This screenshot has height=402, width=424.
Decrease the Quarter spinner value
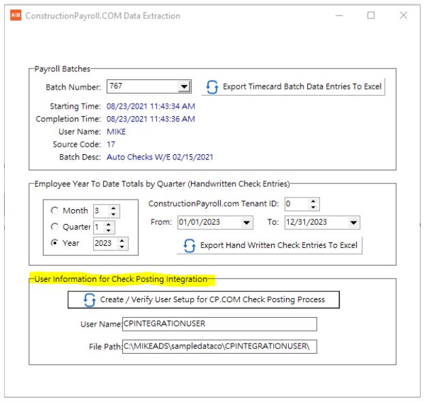pos(109,230)
